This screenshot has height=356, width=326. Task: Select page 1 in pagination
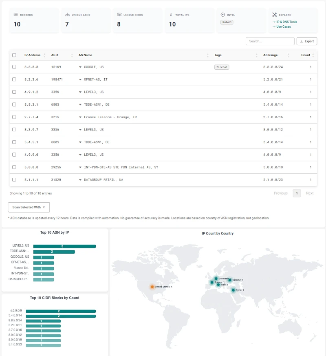tap(297, 193)
